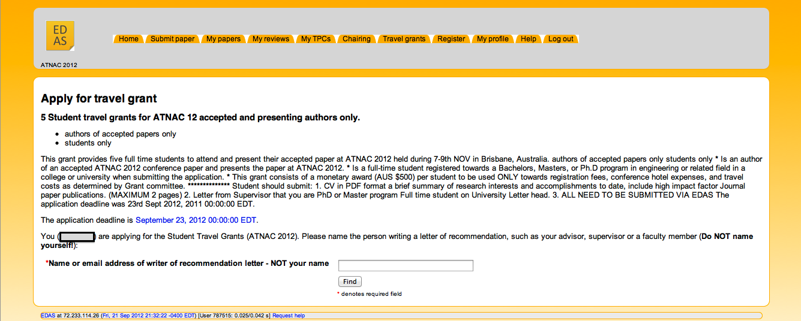The width and height of the screenshot is (801, 321).
Task: Open the My reviews tab
Action: pos(271,39)
